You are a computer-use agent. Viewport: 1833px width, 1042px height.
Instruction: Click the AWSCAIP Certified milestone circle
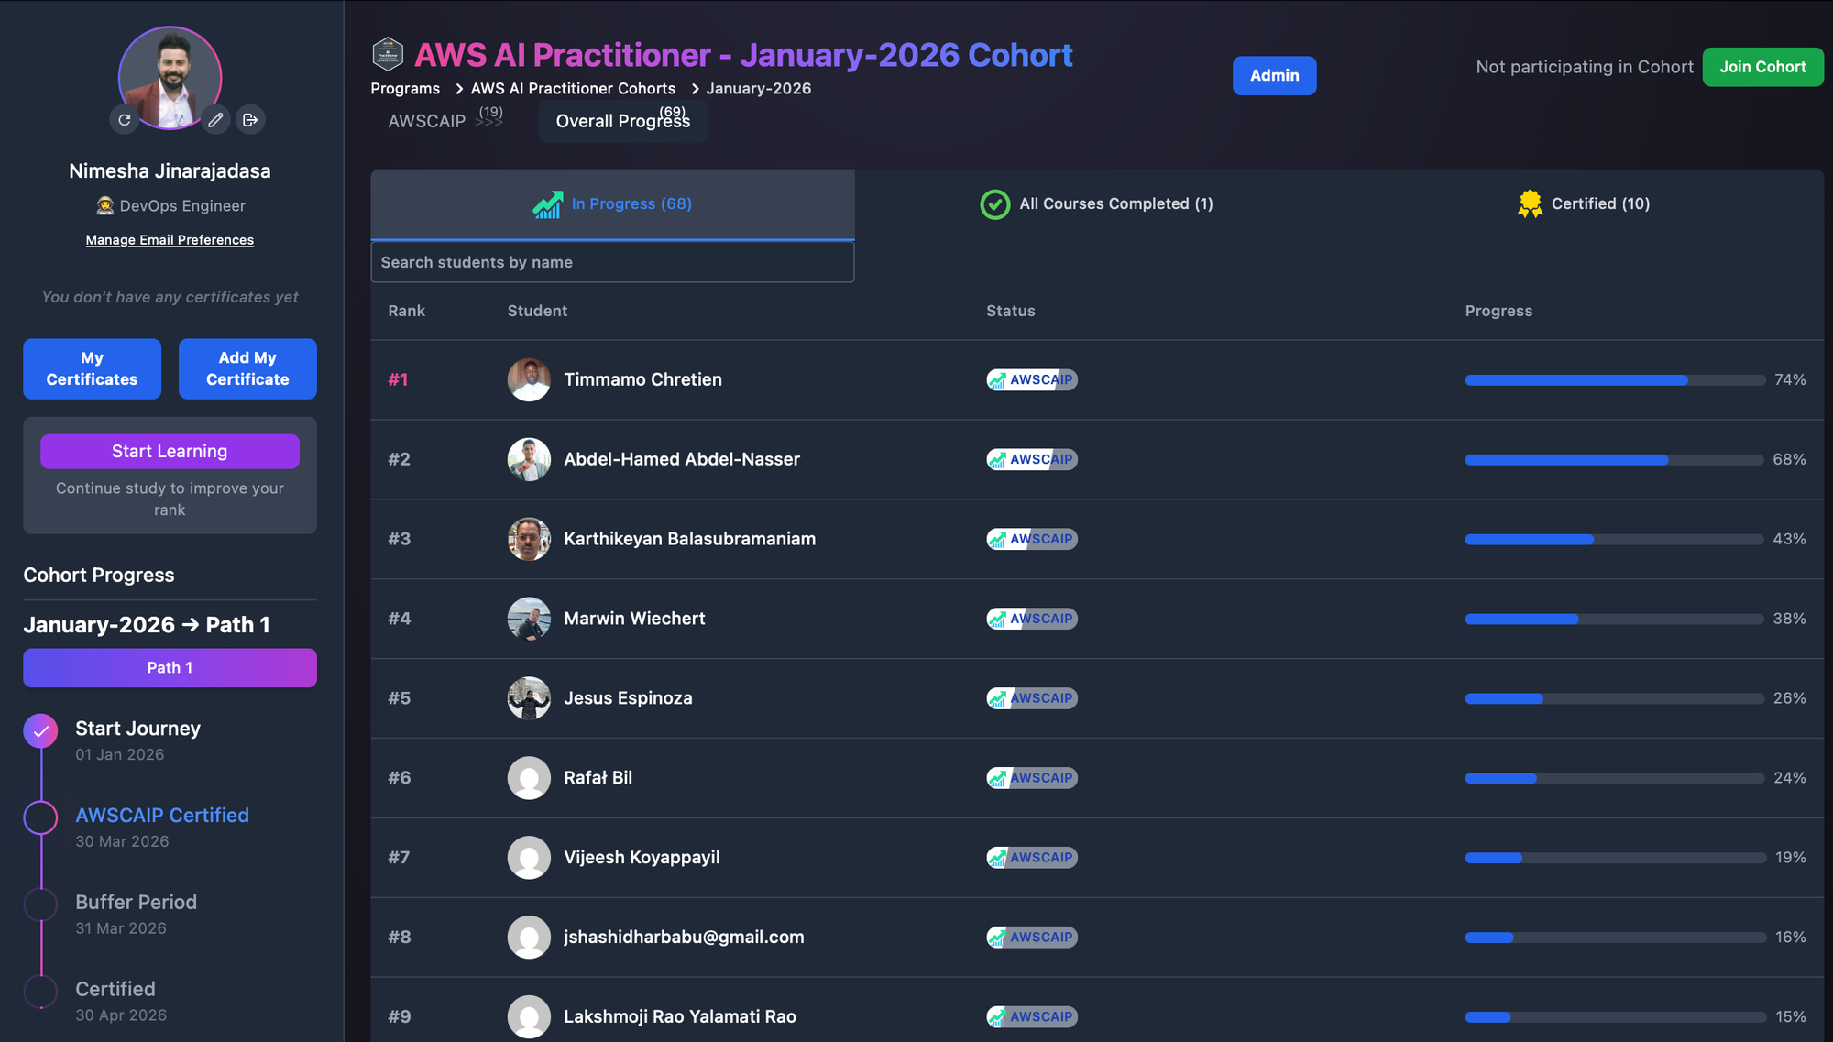click(40, 817)
